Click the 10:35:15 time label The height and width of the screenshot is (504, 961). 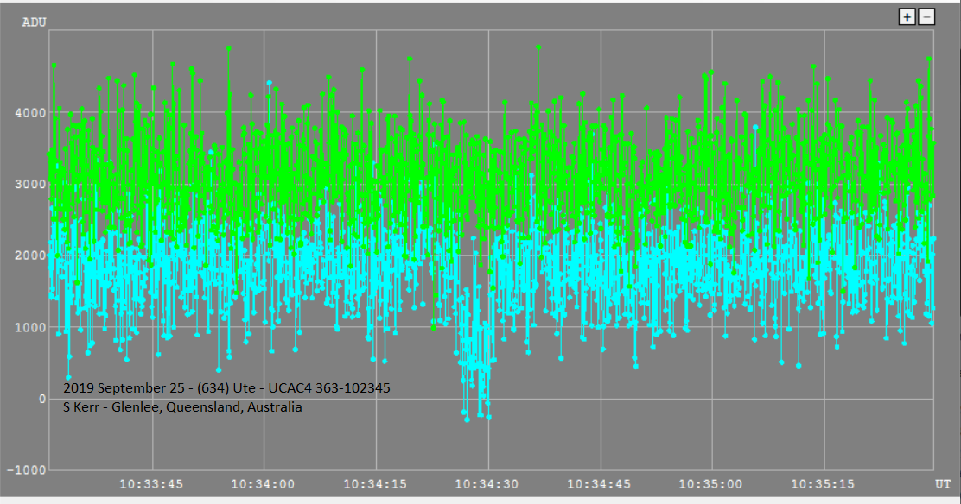[823, 484]
